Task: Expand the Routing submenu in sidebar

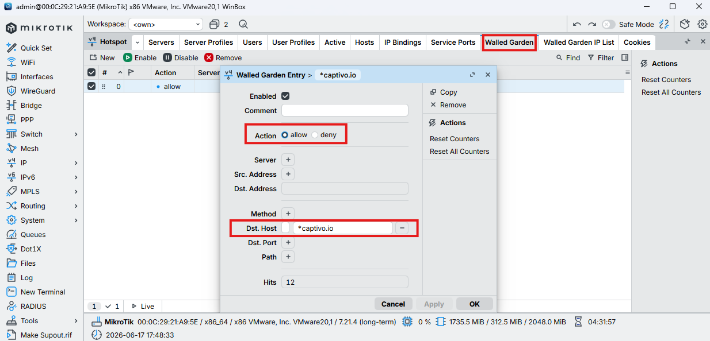Action: (76, 206)
